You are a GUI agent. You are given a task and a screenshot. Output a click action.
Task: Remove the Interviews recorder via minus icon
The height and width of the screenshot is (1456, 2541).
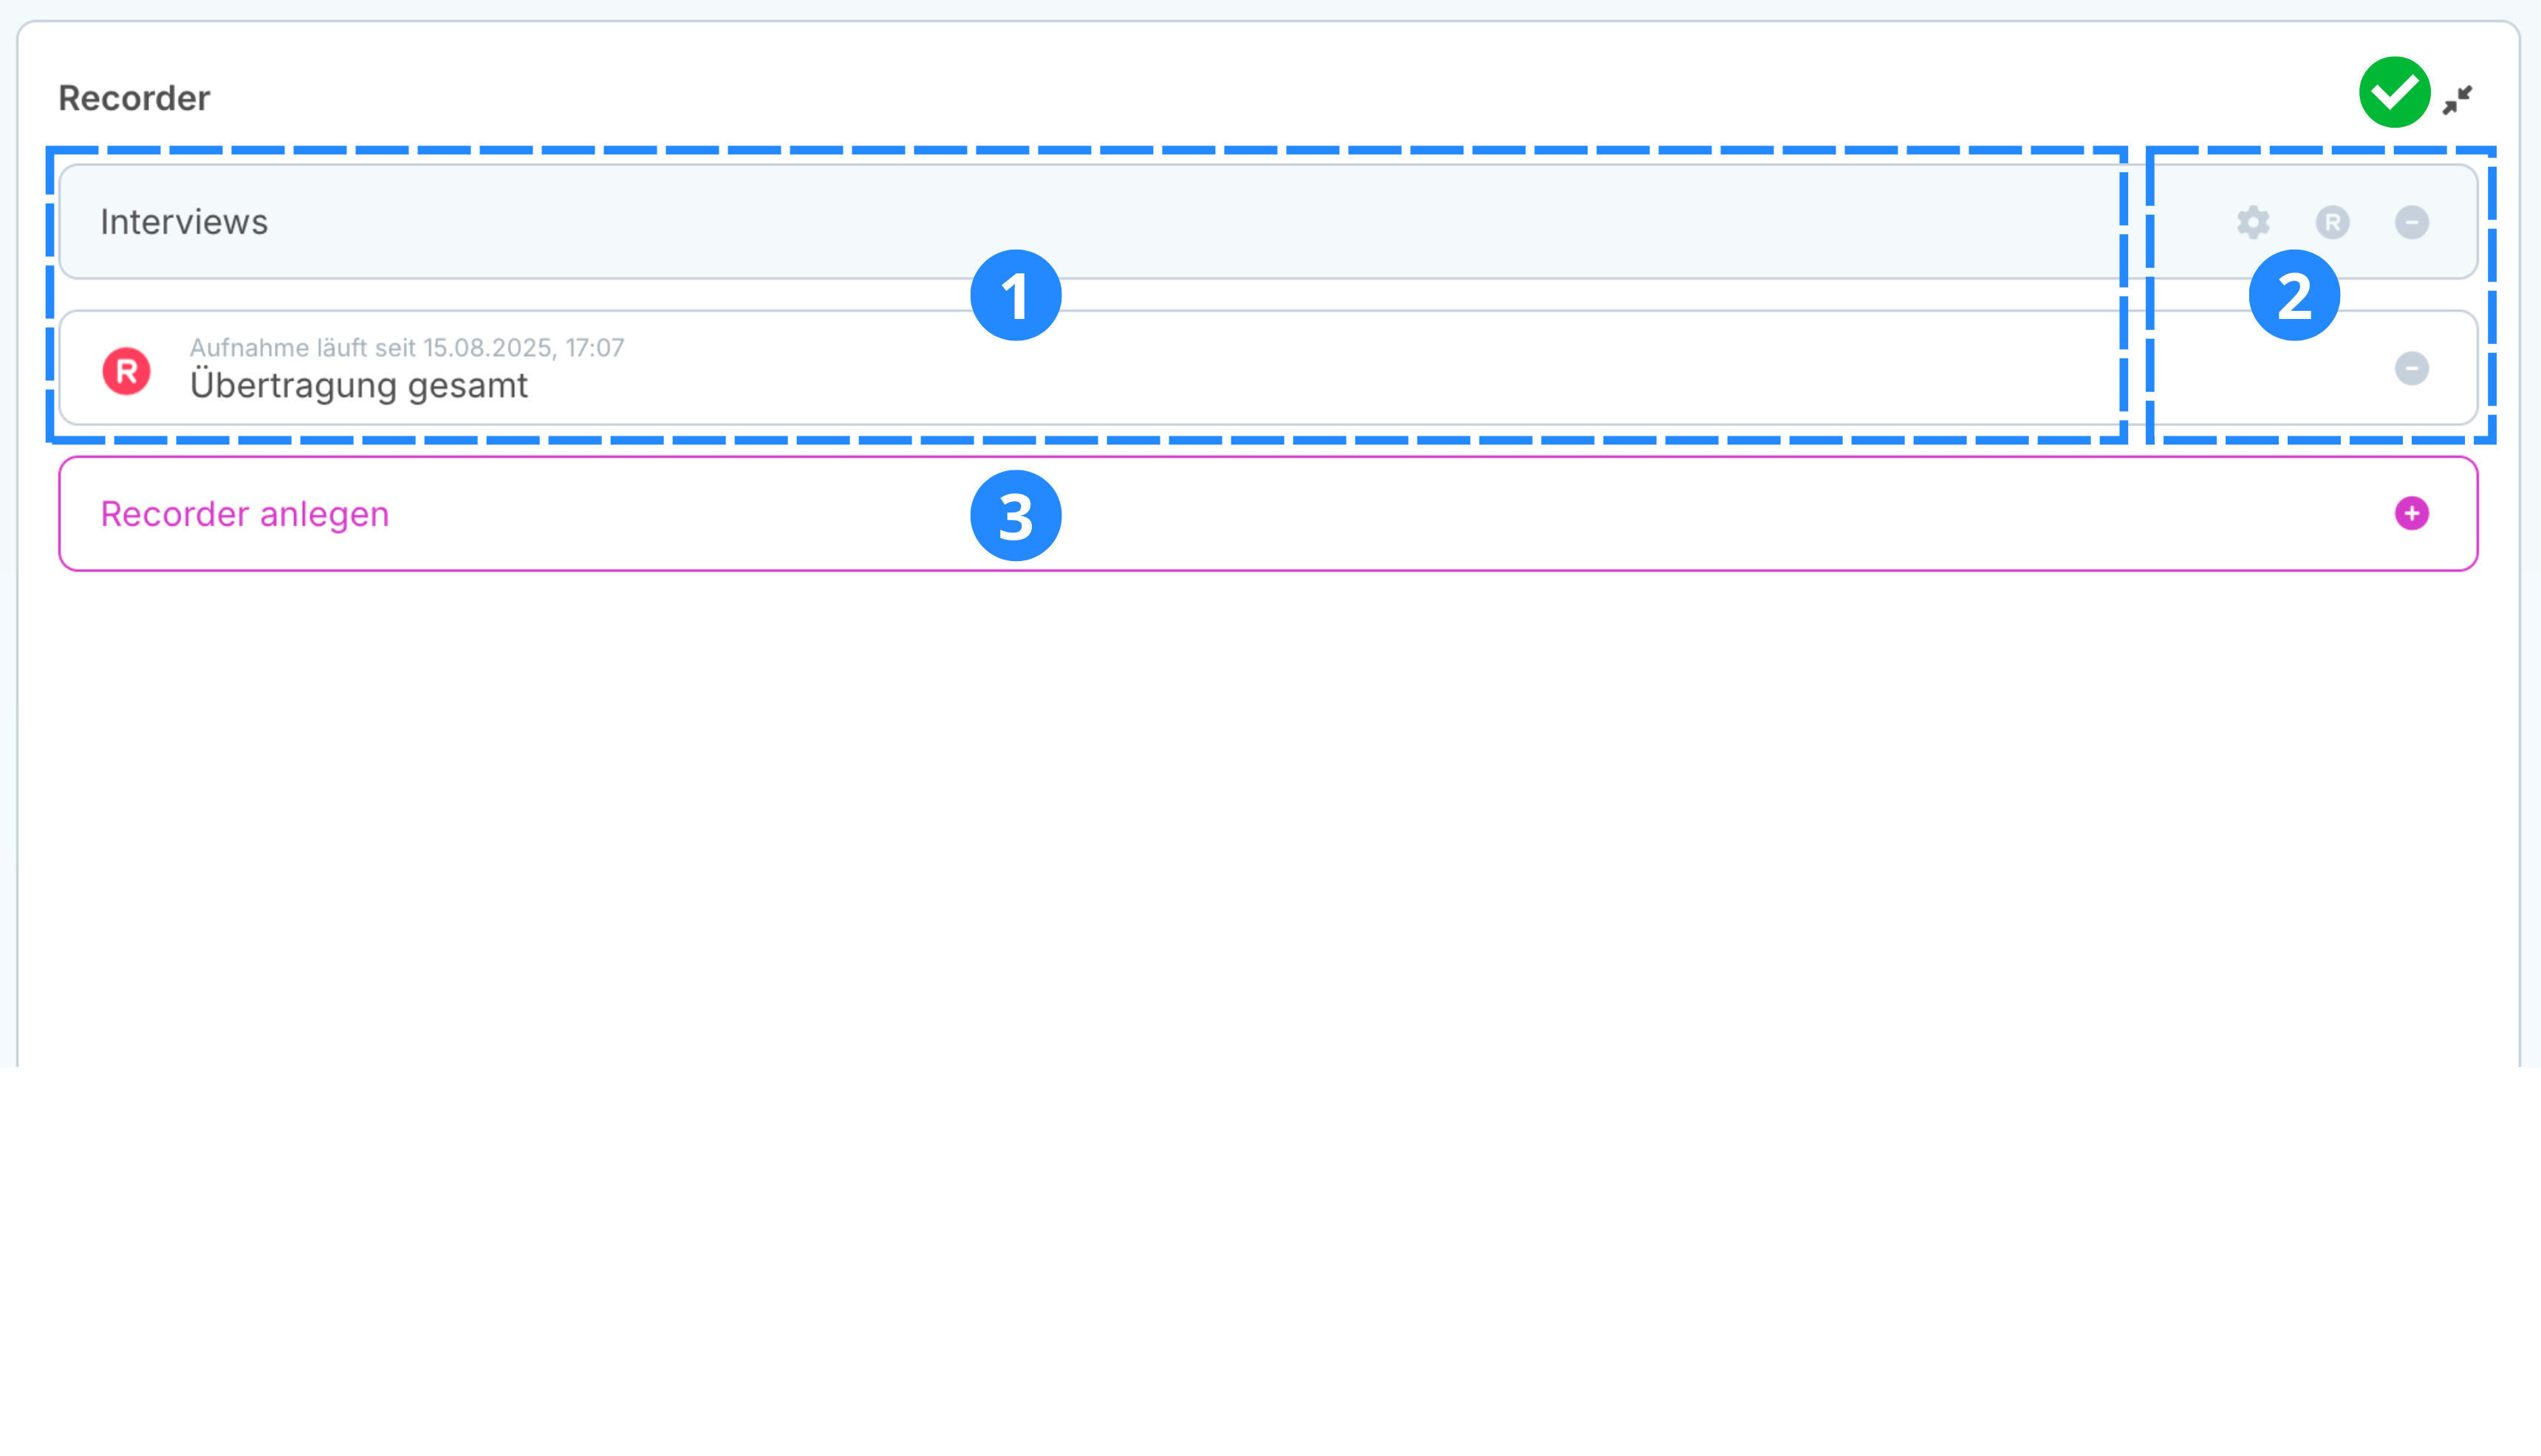coord(2411,222)
